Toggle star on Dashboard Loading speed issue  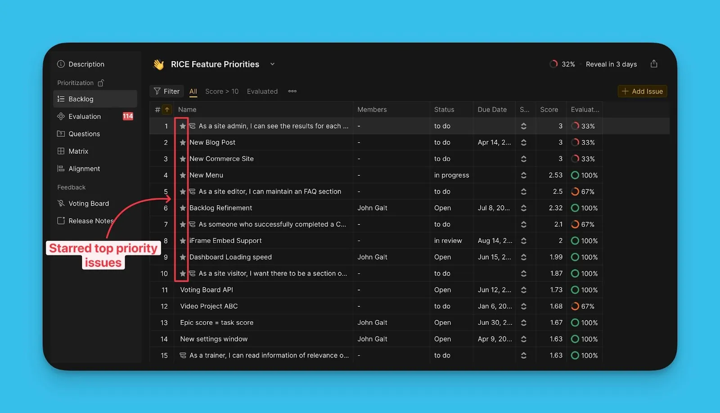(x=183, y=257)
